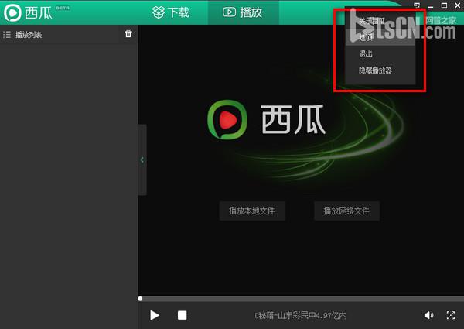
Task: Open the main menu icon in the title bar
Action: pos(417,5)
